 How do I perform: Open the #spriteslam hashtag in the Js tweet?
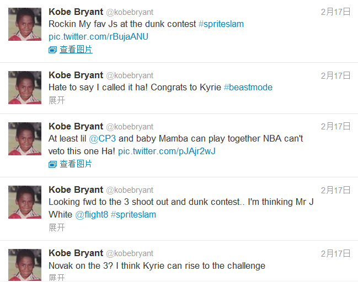[221, 24]
